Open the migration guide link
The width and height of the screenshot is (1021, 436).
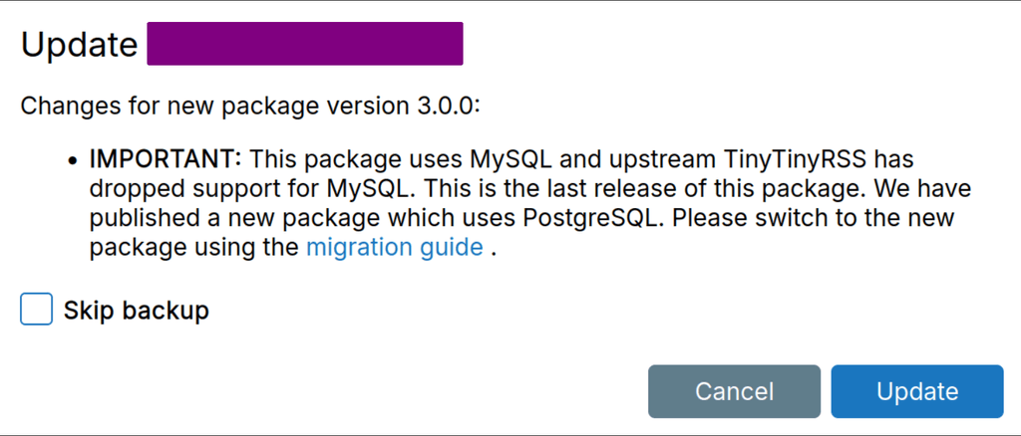(x=394, y=247)
